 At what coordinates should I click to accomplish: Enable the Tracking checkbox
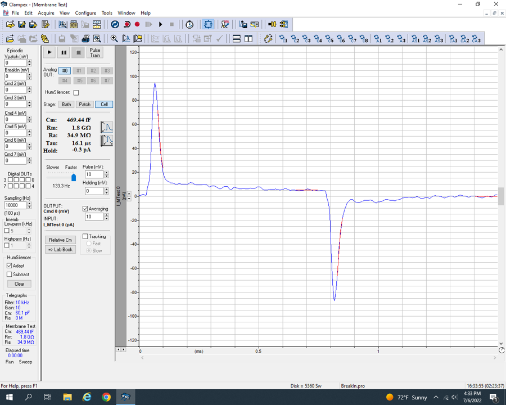[85, 237]
